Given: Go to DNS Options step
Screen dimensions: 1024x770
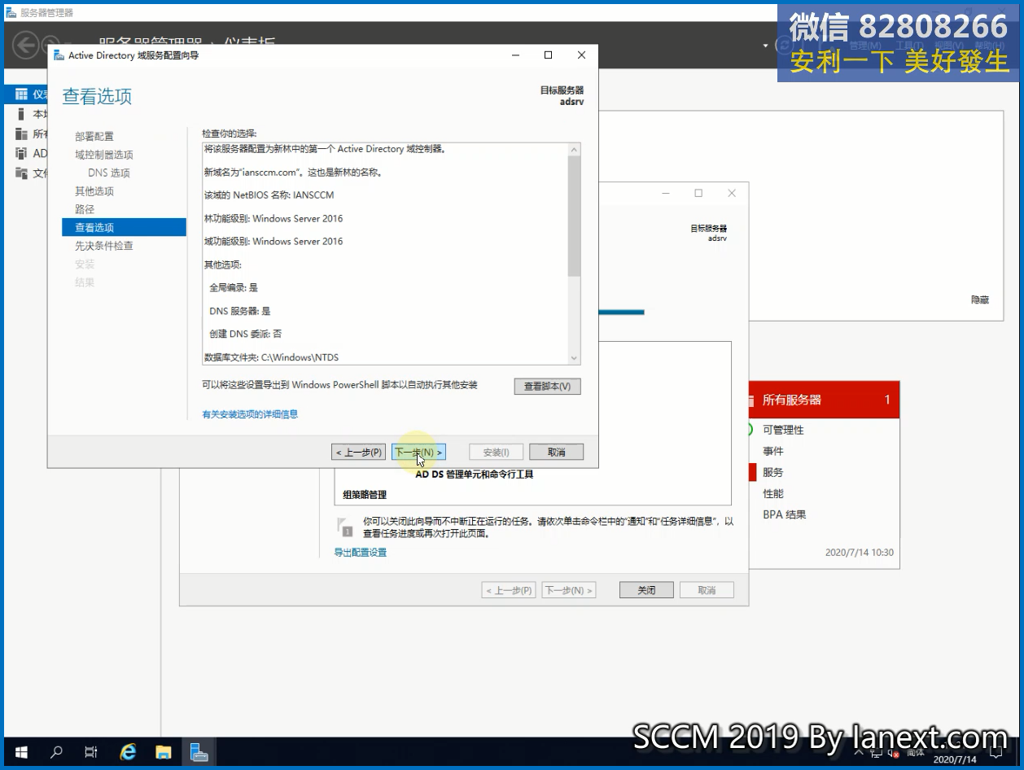Looking at the screenshot, I should click(x=109, y=173).
